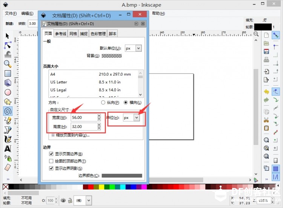
Task: Paste from clipboard icon
Action: [266, 128]
